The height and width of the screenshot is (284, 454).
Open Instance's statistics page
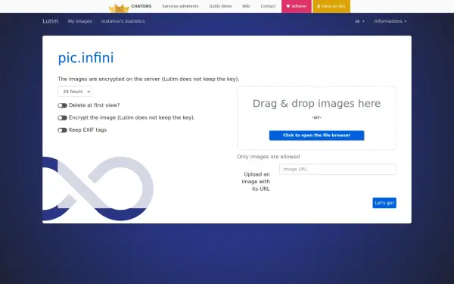(123, 21)
